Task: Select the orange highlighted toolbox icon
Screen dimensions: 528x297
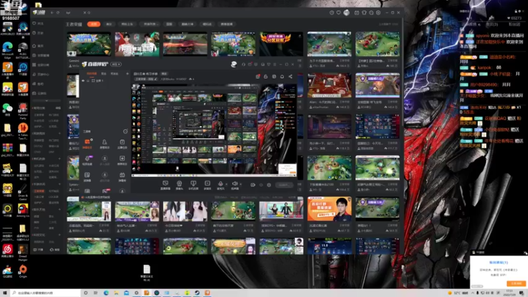Action: 87,143
